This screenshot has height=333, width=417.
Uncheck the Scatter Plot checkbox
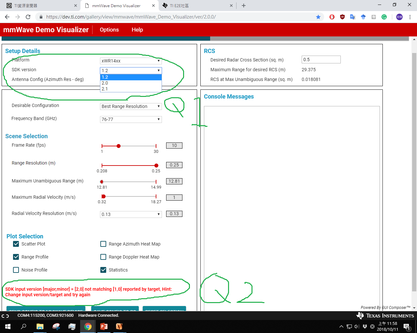click(x=16, y=244)
